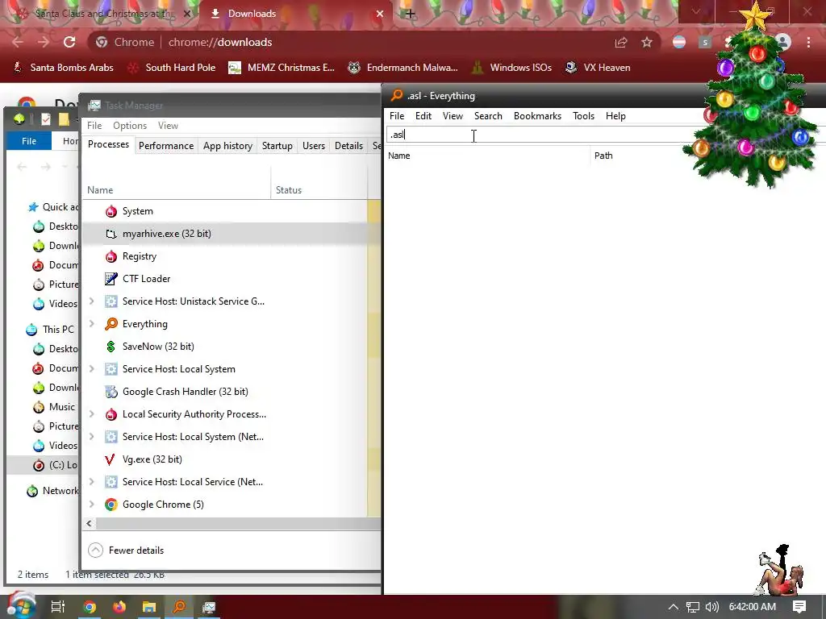The height and width of the screenshot is (619, 826).
Task: Open Task Manager File menu
Action: [x=94, y=125]
